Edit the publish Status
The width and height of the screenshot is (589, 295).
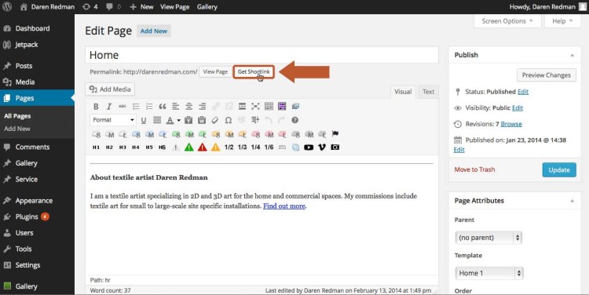coord(523,92)
